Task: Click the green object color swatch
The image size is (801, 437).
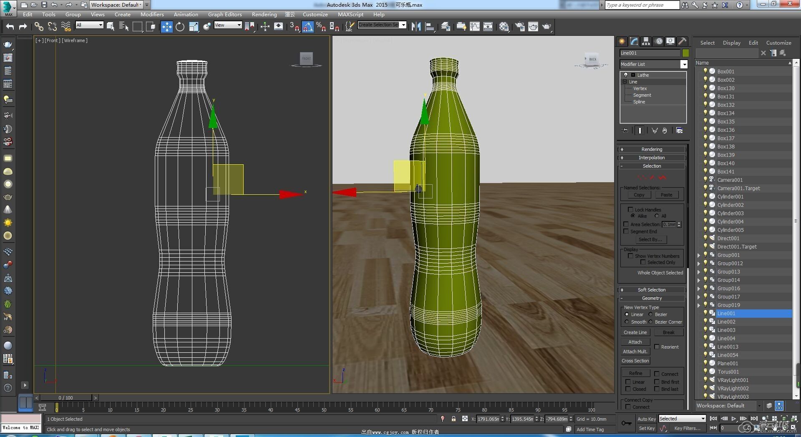Action: tap(685, 53)
